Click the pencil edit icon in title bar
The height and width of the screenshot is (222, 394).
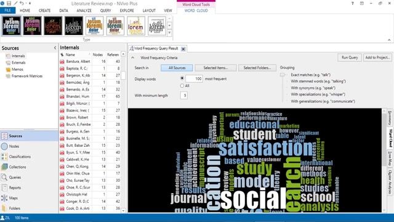(15, 3)
